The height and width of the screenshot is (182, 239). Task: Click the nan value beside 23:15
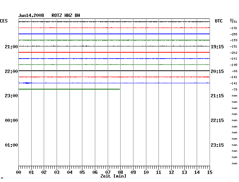[235, 145]
